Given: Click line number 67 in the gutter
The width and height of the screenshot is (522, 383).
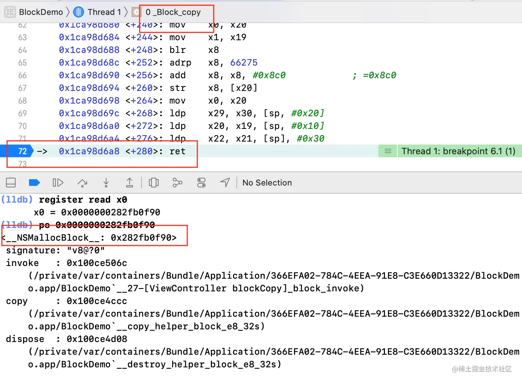Looking at the screenshot, I should 22,88.
